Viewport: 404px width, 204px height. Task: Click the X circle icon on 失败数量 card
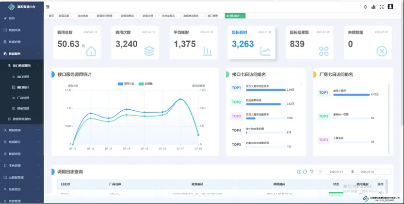[382, 51]
